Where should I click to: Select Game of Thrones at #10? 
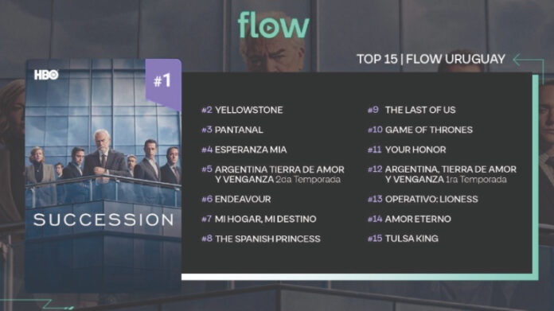tap(420, 130)
